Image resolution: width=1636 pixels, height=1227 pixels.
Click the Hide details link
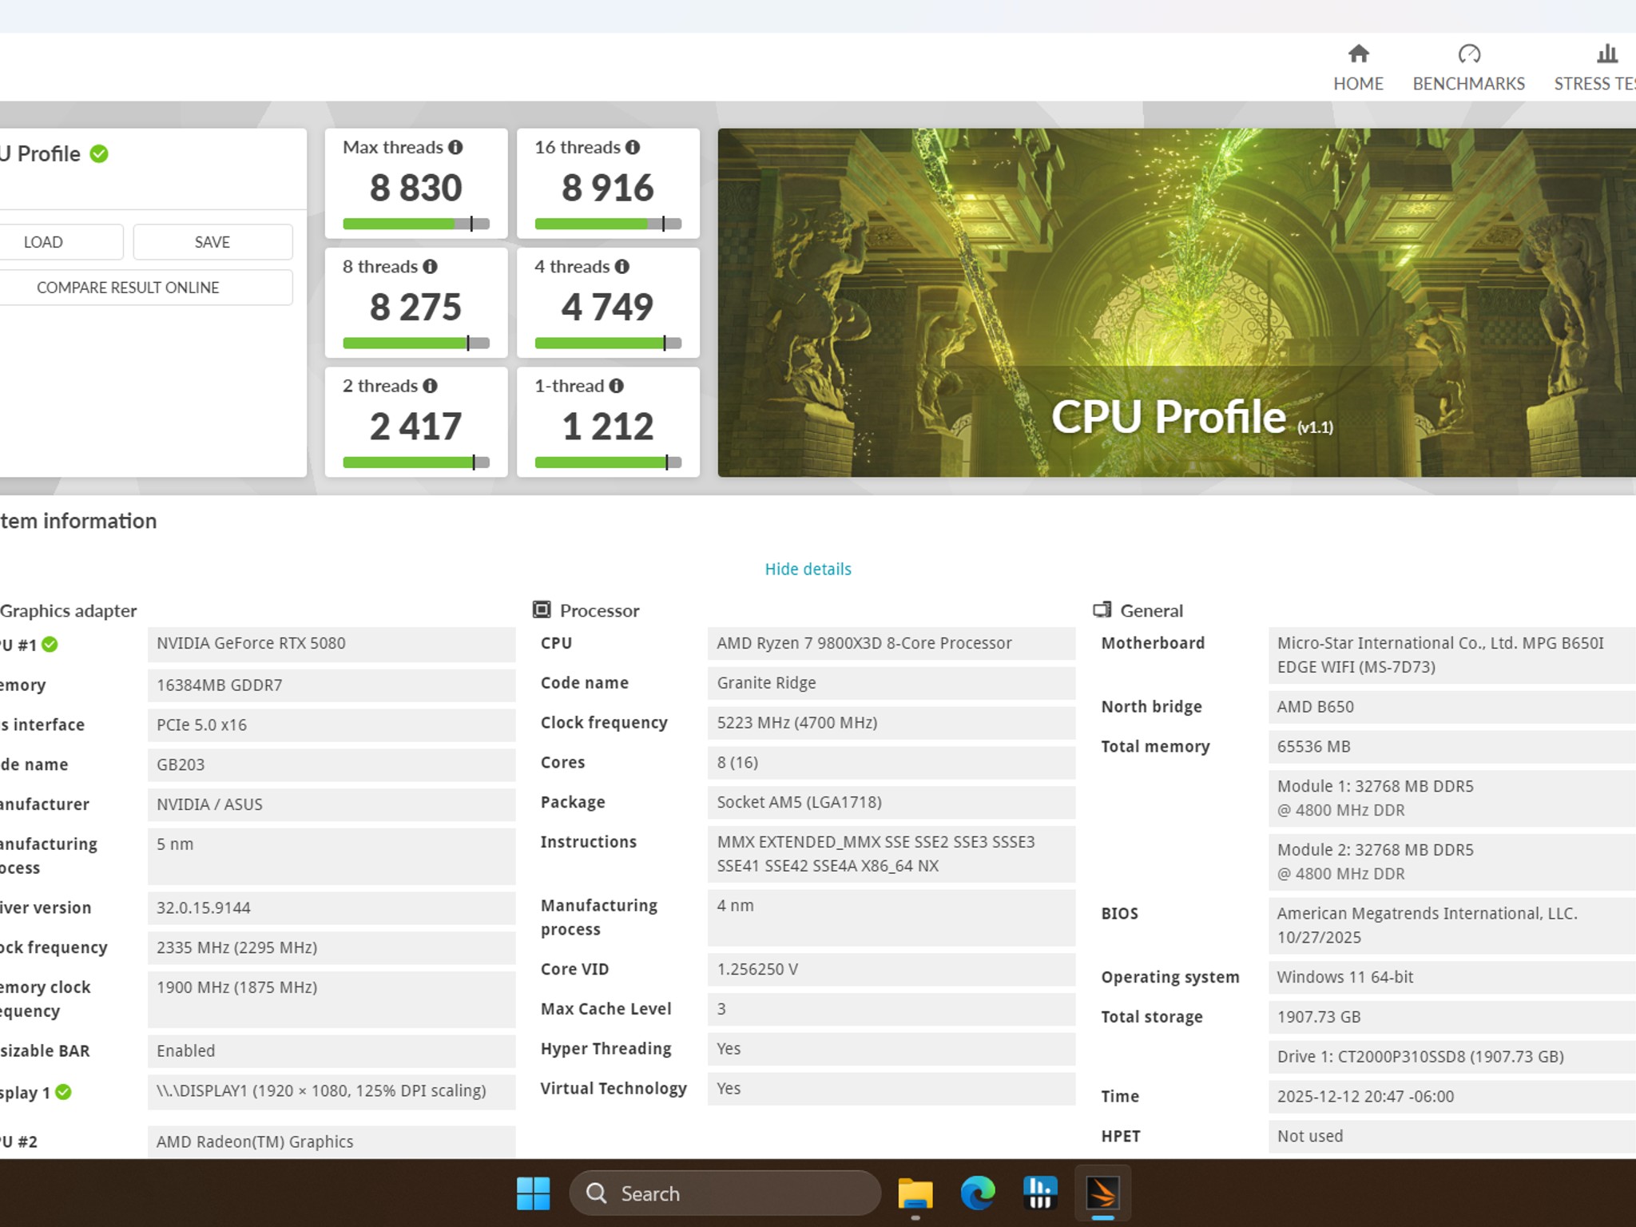tap(808, 569)
